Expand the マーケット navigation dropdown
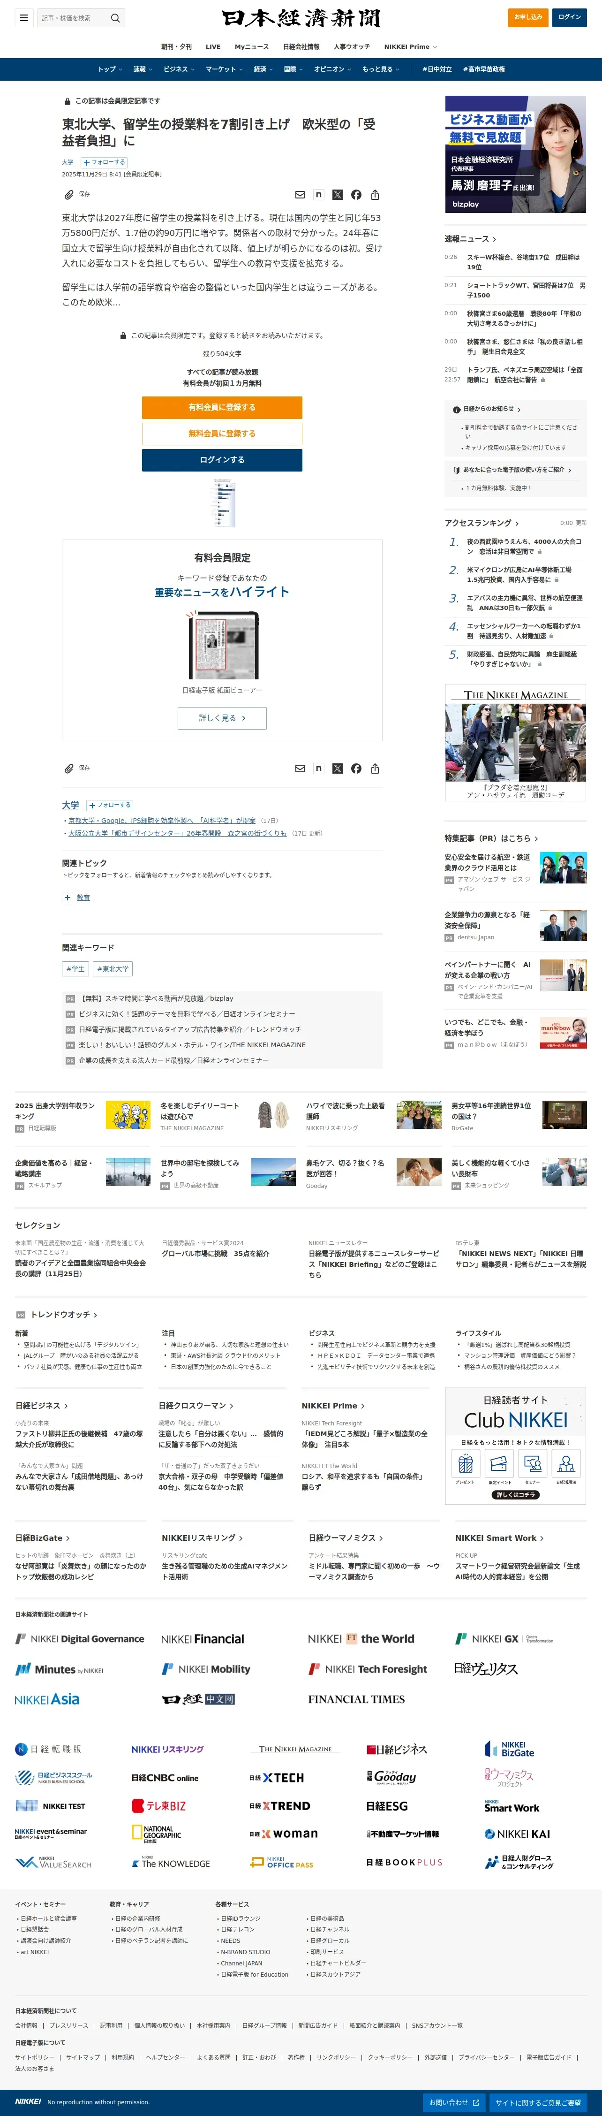The height and width of the screenshot is (2116, 602). pyautogui.click(x=223, y=69)
